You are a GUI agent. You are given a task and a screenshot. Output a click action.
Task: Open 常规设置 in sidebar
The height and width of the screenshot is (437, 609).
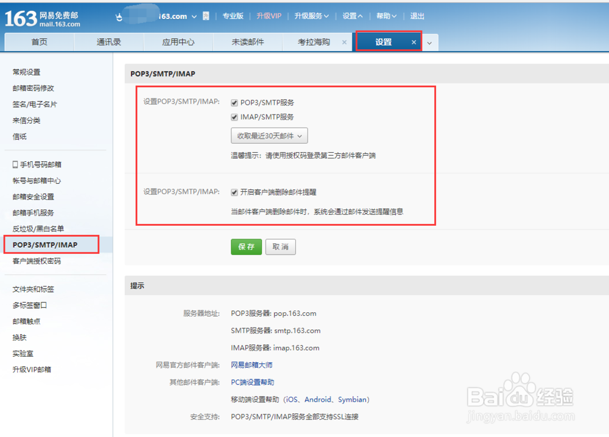tap(26, 72)
